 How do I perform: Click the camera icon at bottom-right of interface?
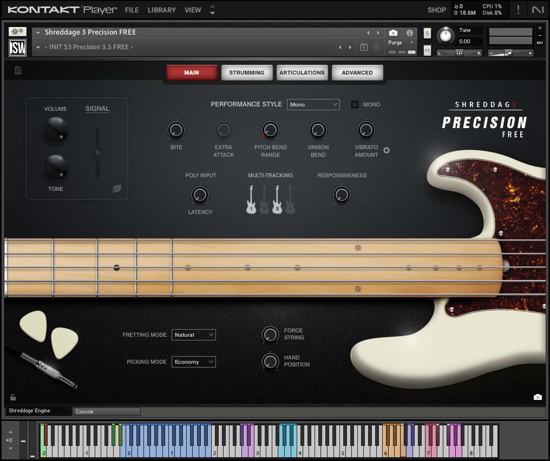click(538, 397)
